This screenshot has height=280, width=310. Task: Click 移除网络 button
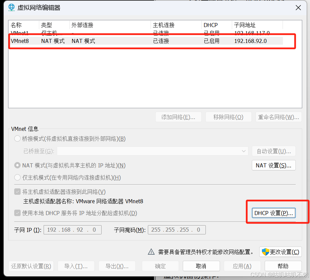coord(228,117)
